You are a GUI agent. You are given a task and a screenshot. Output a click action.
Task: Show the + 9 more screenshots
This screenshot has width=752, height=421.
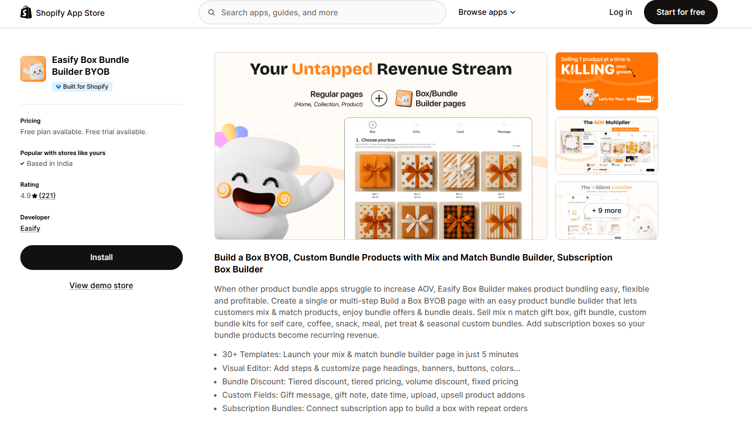click(x=607, y=210)
